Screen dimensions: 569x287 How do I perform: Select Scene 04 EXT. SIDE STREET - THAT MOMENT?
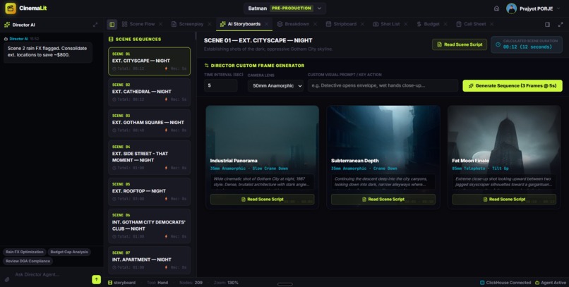149,157
